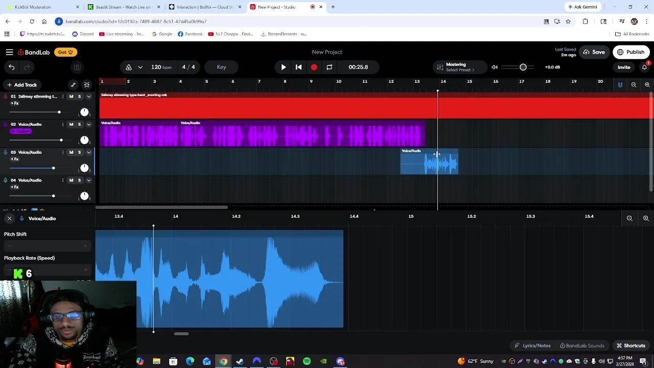The image size is (654, 368).
Task: Edit the 120 bpm tempo value
Action: point(161,67)
